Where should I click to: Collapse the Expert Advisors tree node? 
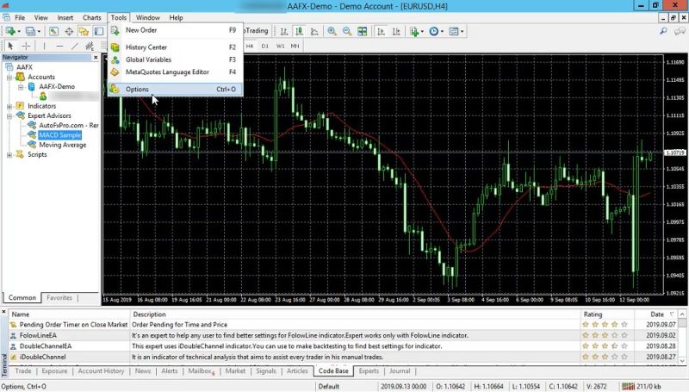(9, 115)
